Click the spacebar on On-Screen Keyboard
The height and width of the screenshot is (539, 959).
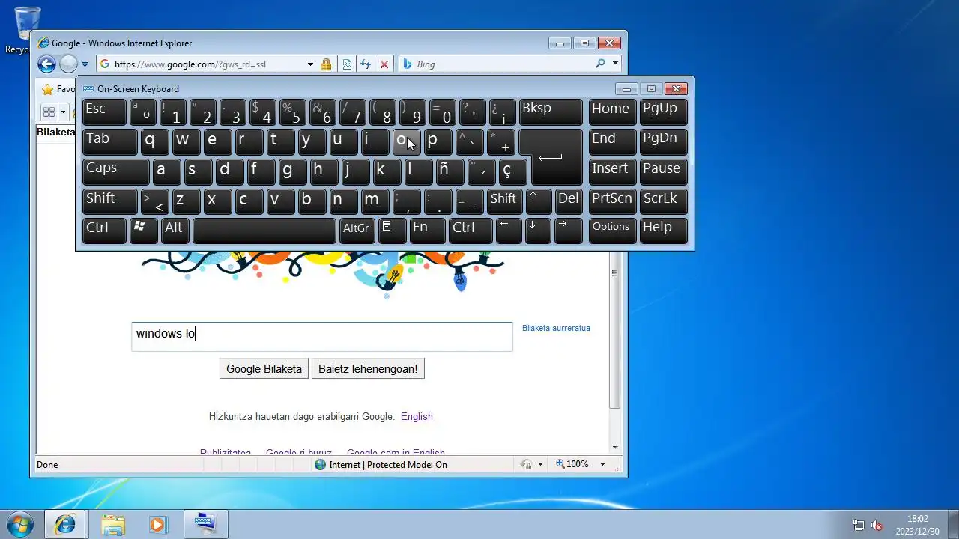coord(264,230)
